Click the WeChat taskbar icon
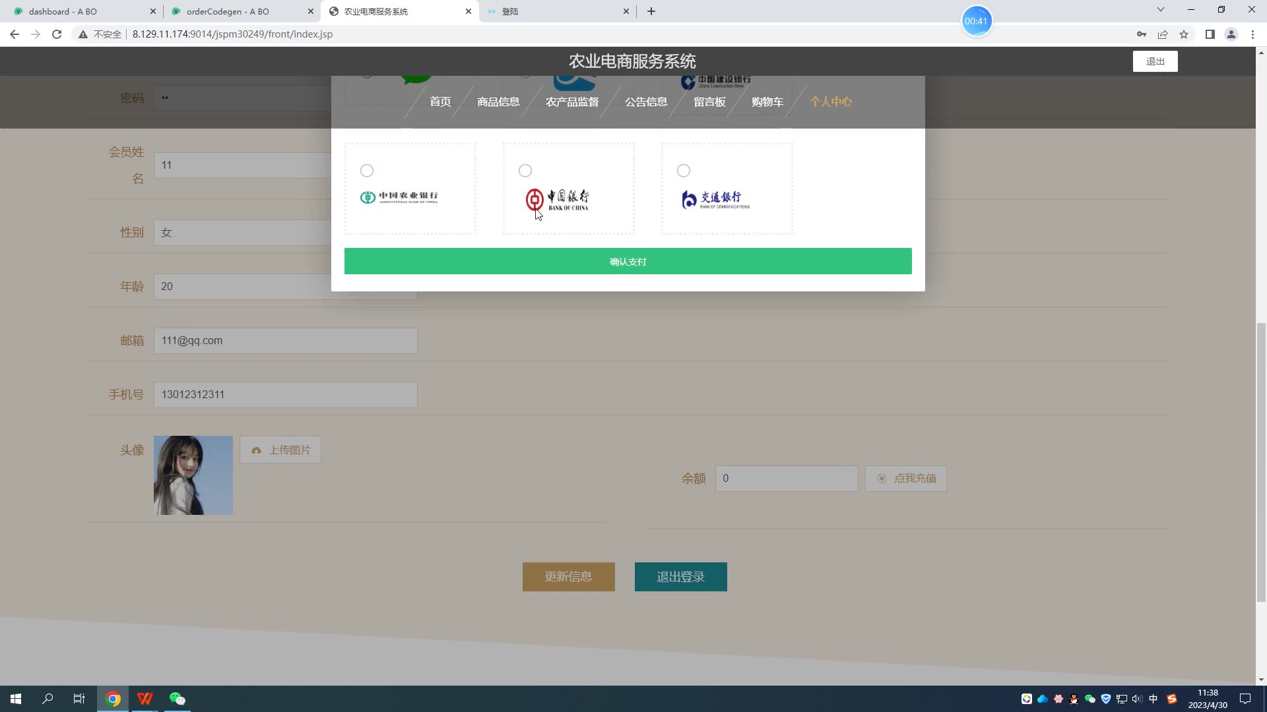Viewport: 1267px width, 712px height. tap(177, 699)
